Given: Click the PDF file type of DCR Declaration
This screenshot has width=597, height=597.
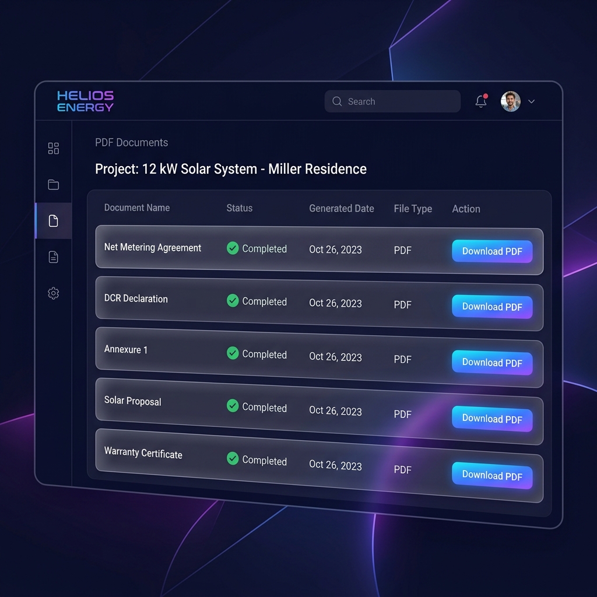Looking at the screenshot, I should point(402,305).
